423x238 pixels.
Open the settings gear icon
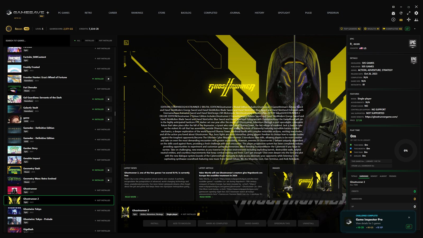416,13
